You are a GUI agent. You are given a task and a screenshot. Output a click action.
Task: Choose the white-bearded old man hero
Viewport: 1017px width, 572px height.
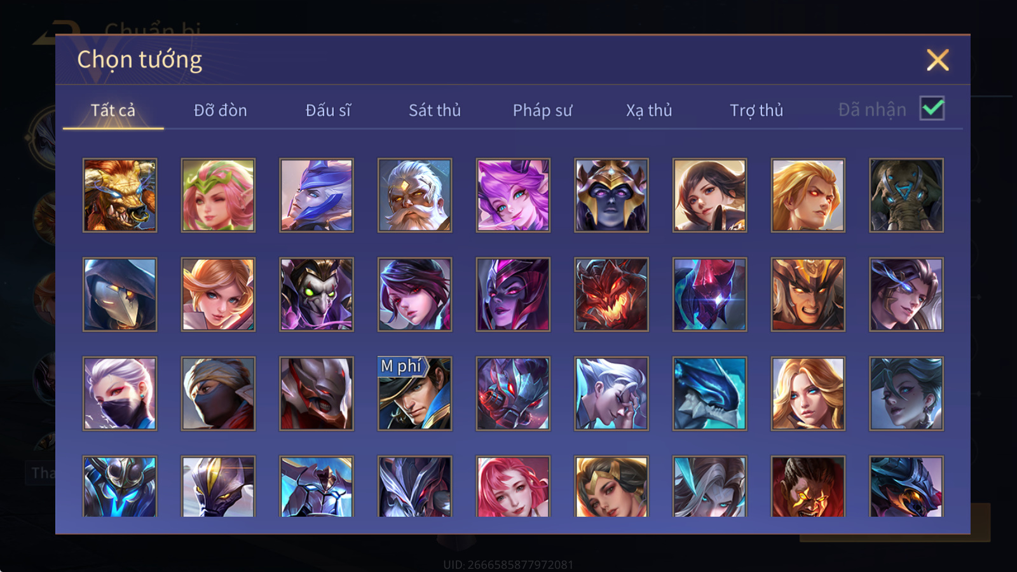414,195
